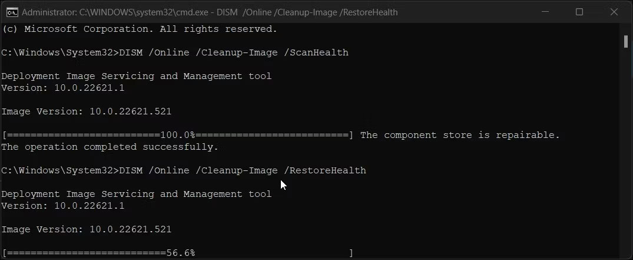Minimize the Command Prompt window
This screenshot has width=633, height=260.
pos(547,12)
